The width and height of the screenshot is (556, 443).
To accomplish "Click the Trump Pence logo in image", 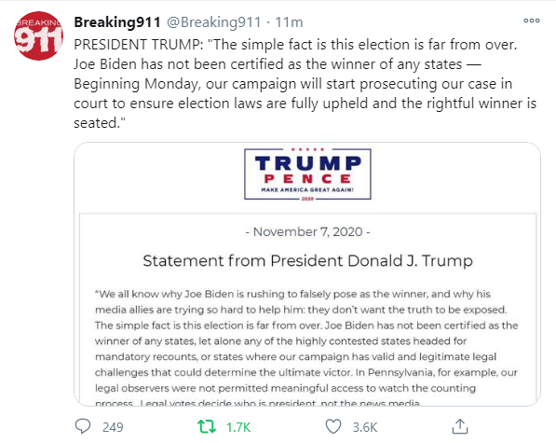I will 307,173.
